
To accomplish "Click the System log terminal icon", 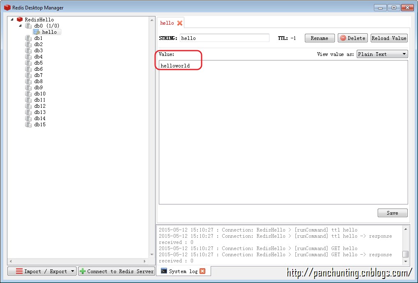I will click(x=164, y=271).
